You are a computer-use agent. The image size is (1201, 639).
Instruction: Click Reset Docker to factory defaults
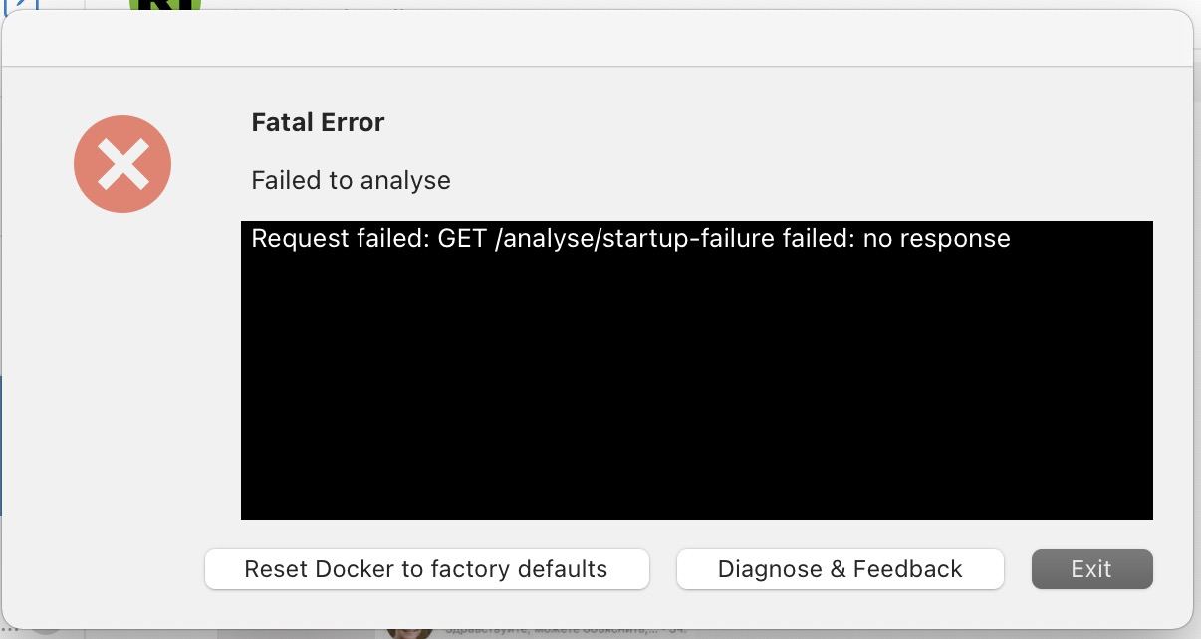(x=426, y=569)
